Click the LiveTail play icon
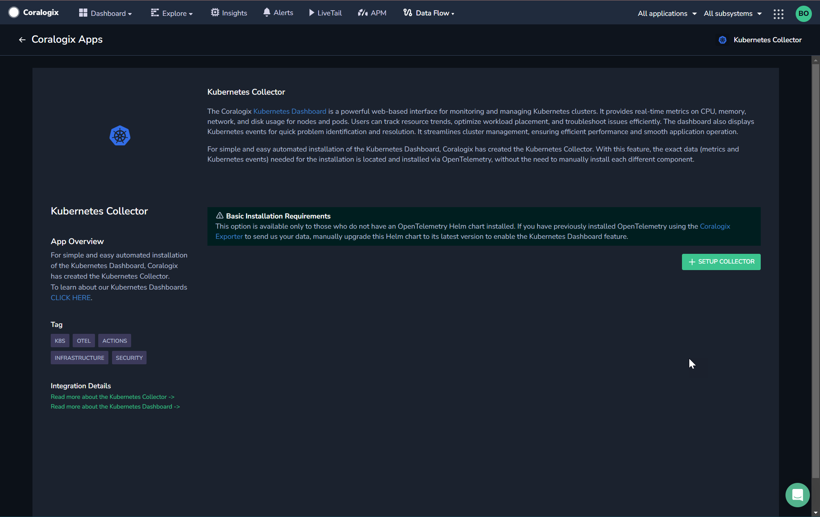820x517 pixels. point(312,13)
